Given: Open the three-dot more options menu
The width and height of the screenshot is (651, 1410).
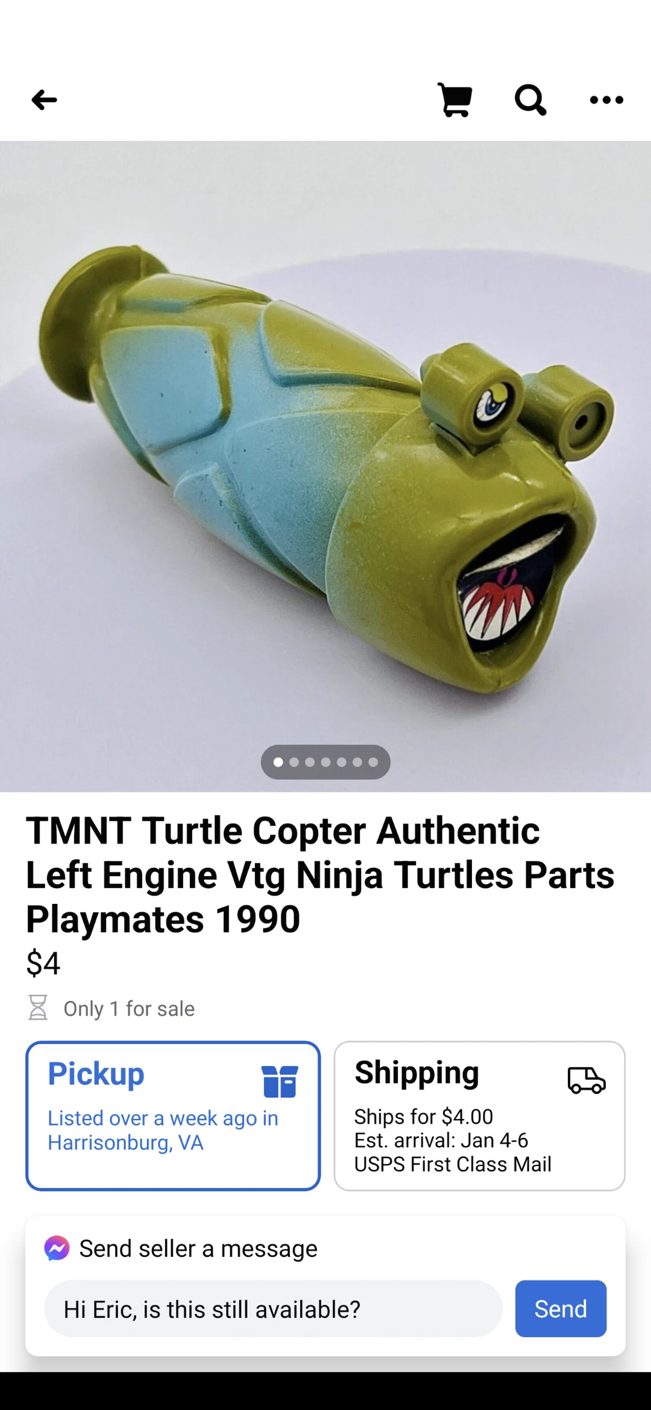Looking at the screenshot, I should [x=606, y=99].
